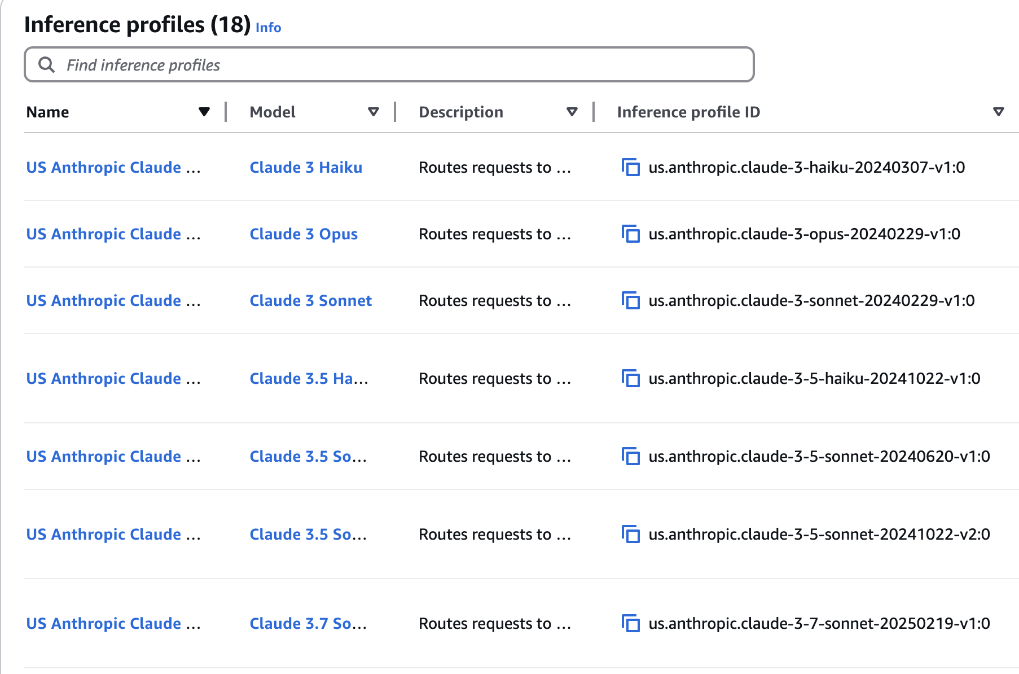Select text us.anthropic.claude-3-5-haiku-20241022-v1:0
The image size is (1019, 674).
tap(815, 378)
